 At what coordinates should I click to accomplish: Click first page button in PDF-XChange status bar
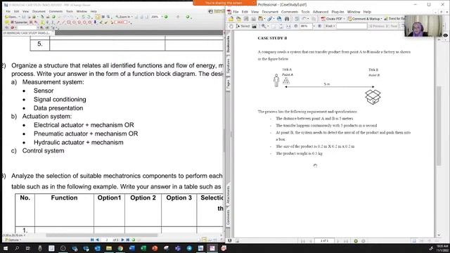coord(92,240)
